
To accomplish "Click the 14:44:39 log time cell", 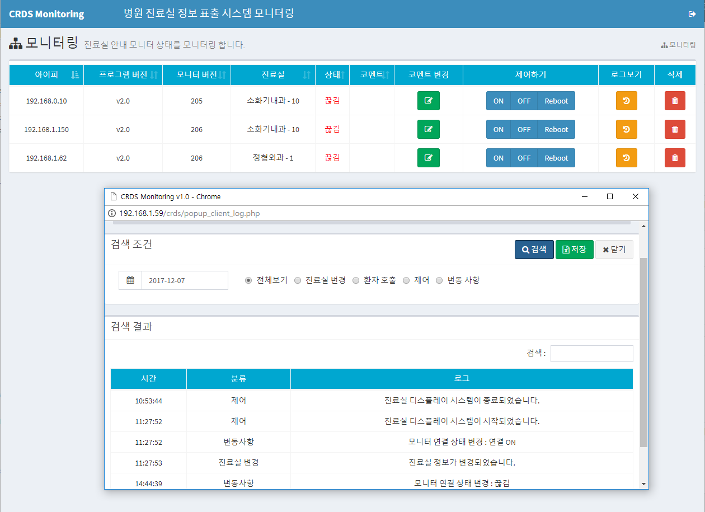I will [x=148, y=483].
